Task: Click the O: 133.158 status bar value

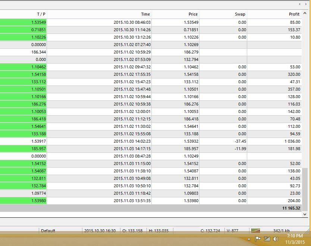Action: (x=132, y=231)
